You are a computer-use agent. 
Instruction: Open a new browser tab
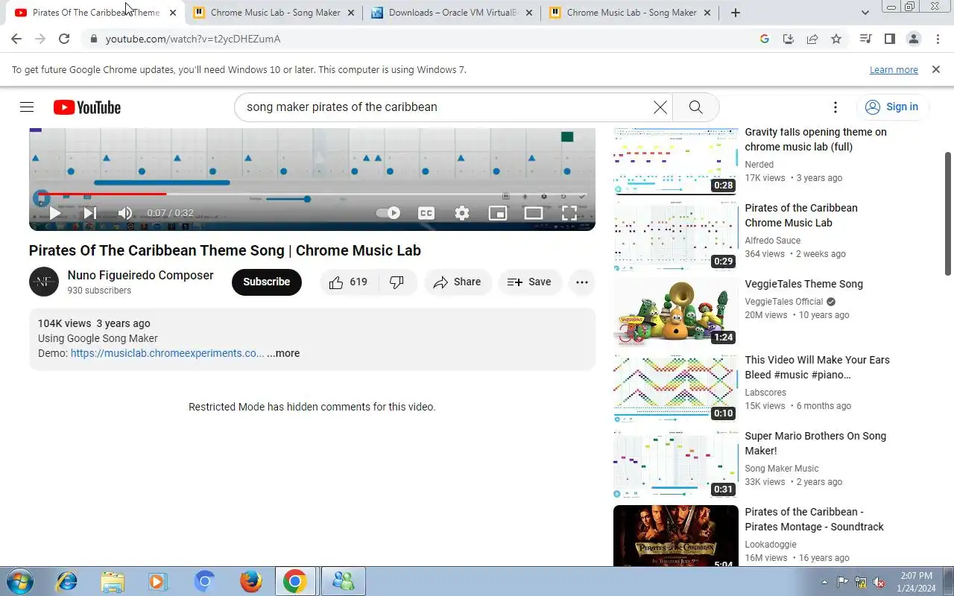(736, 13)
